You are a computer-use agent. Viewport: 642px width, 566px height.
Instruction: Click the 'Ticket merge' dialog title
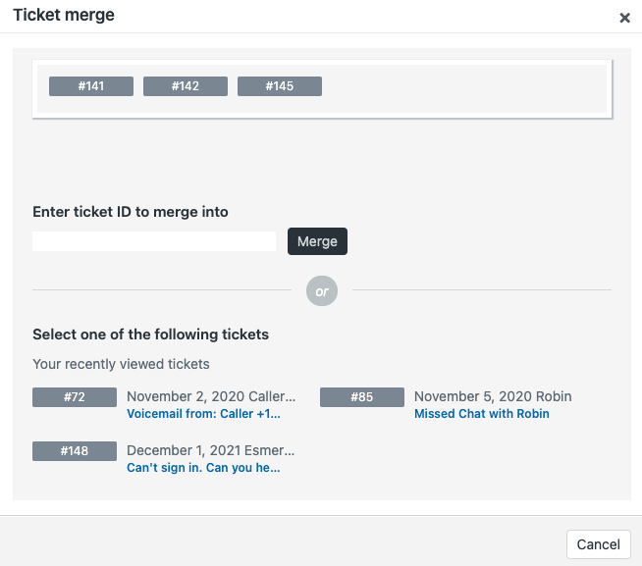64,16
